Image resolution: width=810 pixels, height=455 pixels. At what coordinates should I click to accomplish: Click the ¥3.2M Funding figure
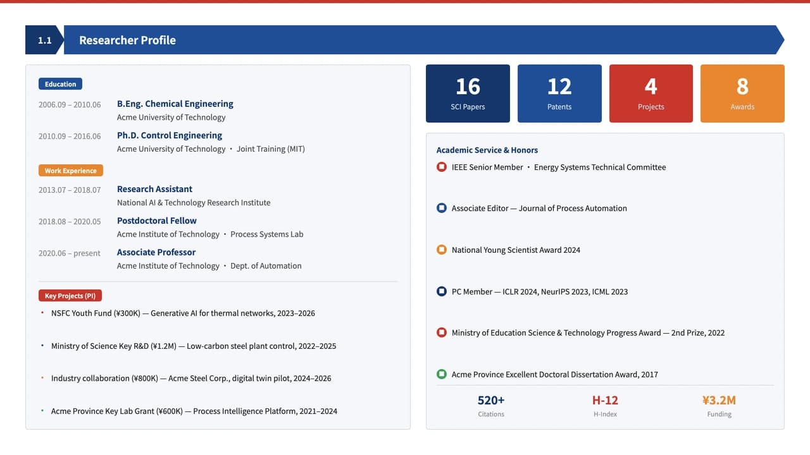tap(719, 400)
